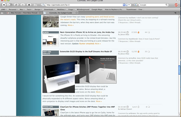
Task: Click the Home icon in toolbar
Action: [x=29, y=5]
